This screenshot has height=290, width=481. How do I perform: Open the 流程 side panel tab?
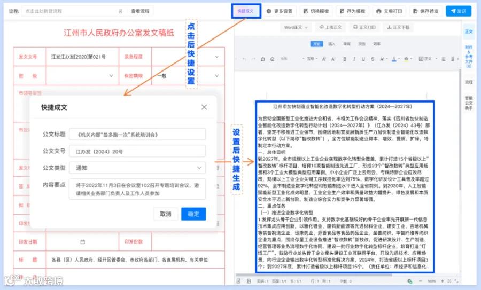point(468,82)
